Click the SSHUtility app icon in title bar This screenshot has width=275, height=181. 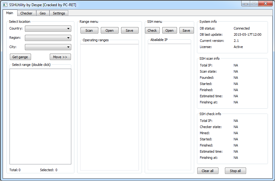[5, 5]
